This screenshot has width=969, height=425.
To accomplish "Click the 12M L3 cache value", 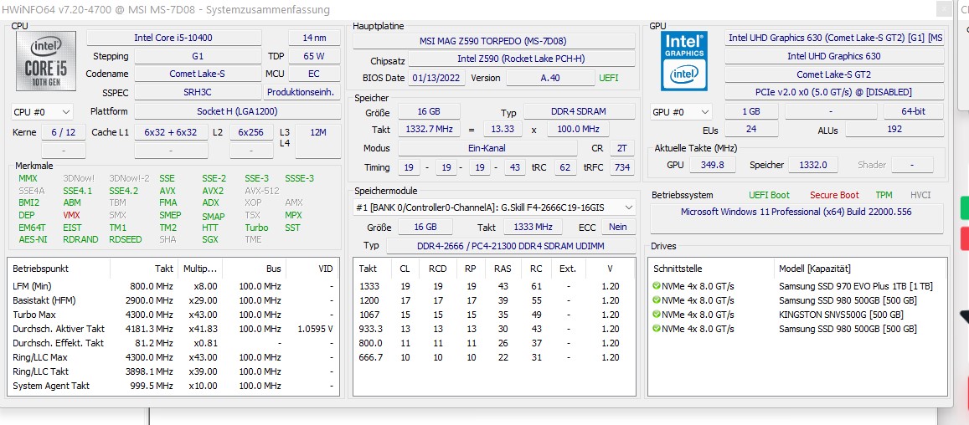I will point(317,141).
